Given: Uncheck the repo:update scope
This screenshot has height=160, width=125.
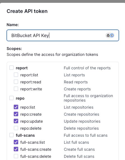Looking at the screenshot, I should point(16,121).
